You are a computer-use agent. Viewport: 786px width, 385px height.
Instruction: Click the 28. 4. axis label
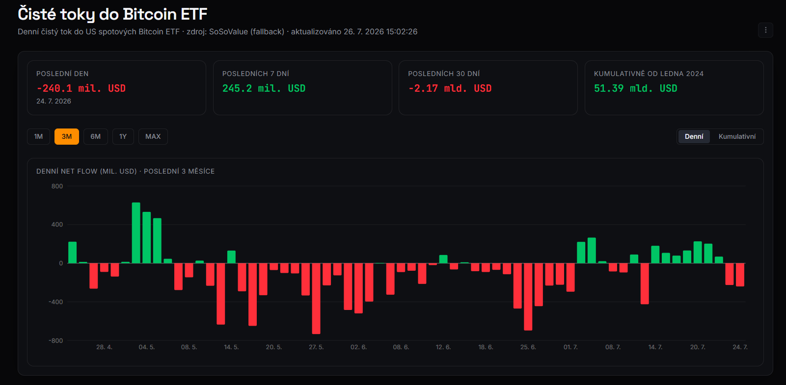pos(104,347)
